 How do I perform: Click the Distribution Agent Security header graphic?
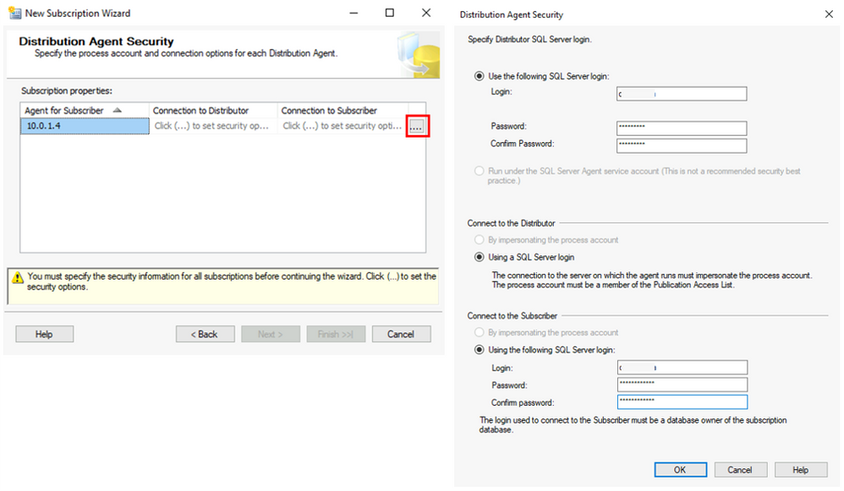pos(417,57)
